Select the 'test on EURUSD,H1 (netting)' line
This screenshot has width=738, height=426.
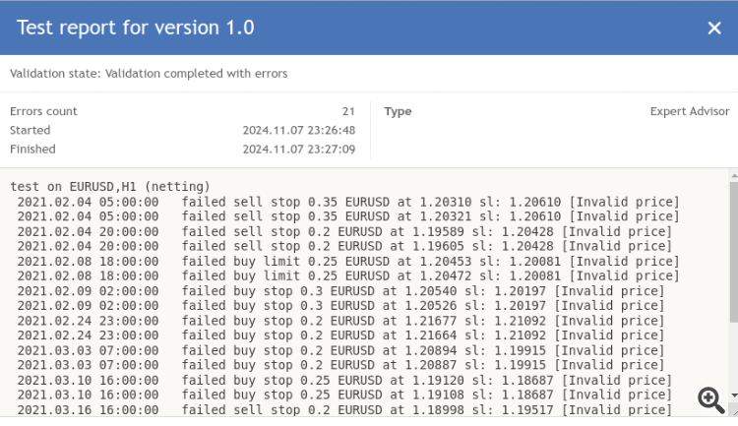110,187
